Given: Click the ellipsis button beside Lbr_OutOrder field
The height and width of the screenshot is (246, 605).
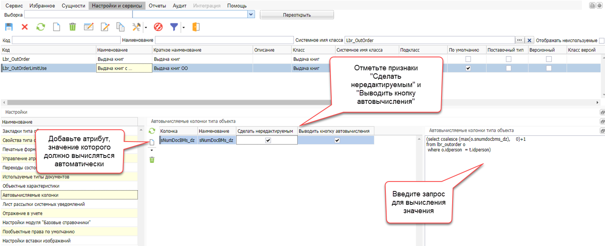Looking at the screenshot, I should (519, 40).
